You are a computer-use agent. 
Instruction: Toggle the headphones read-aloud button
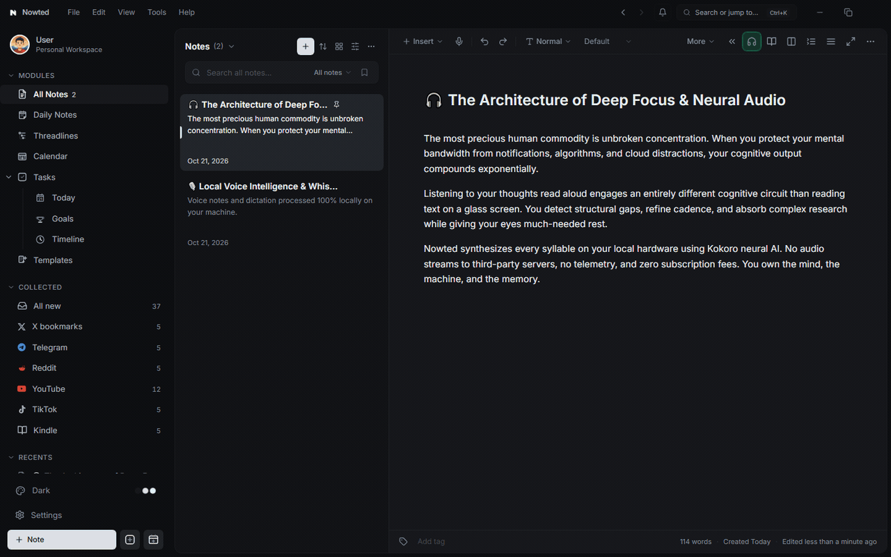[x=752, y=42]
